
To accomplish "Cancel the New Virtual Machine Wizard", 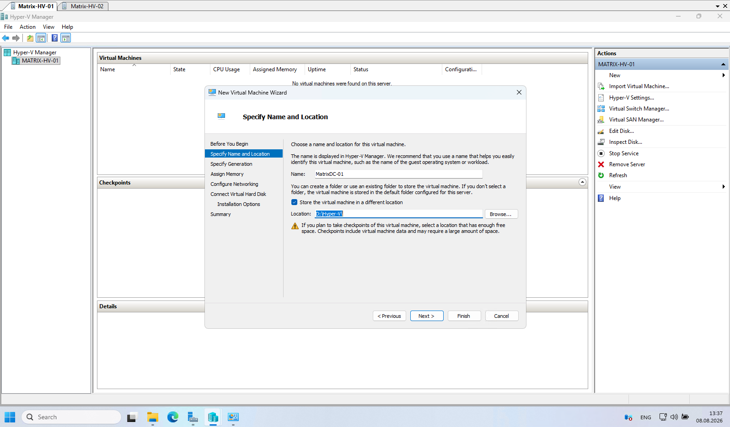I will 502,316.
